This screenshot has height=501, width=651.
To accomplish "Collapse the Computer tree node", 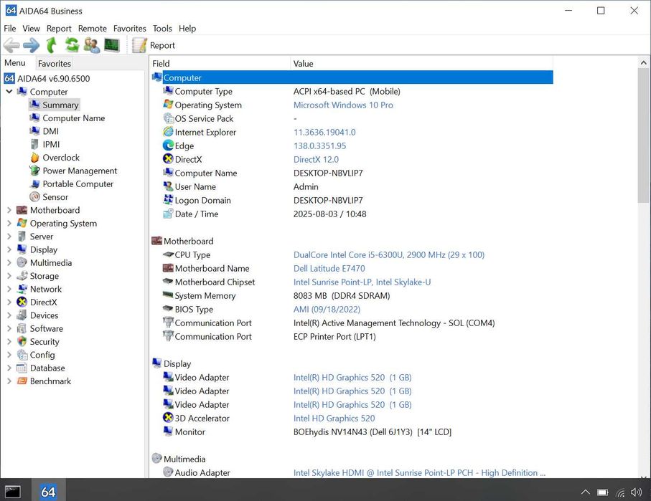I will click(9, 91).
